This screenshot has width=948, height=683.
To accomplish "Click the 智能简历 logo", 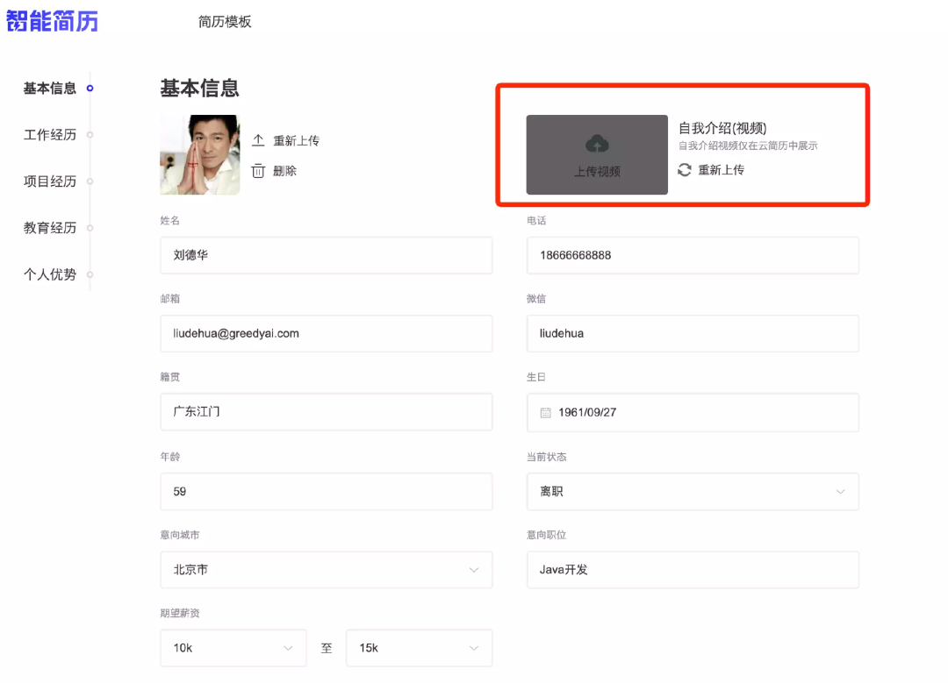I will pos(52,21).
